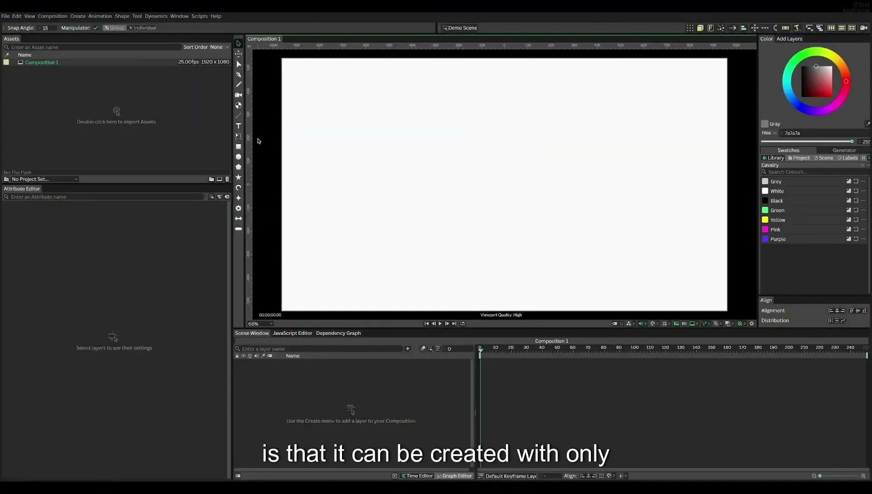This screenshot has height=494, width=872.
Task: Click the Edit Shape arrow tool
Action: coord(238,64)
